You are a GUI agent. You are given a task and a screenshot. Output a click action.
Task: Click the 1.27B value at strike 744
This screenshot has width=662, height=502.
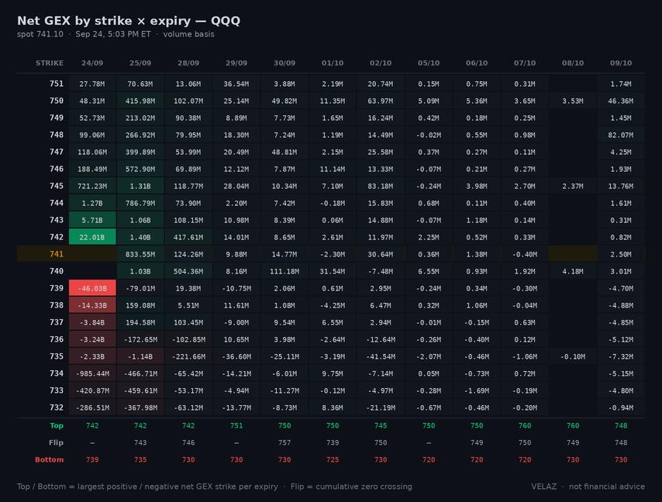[x=92, y=203]
